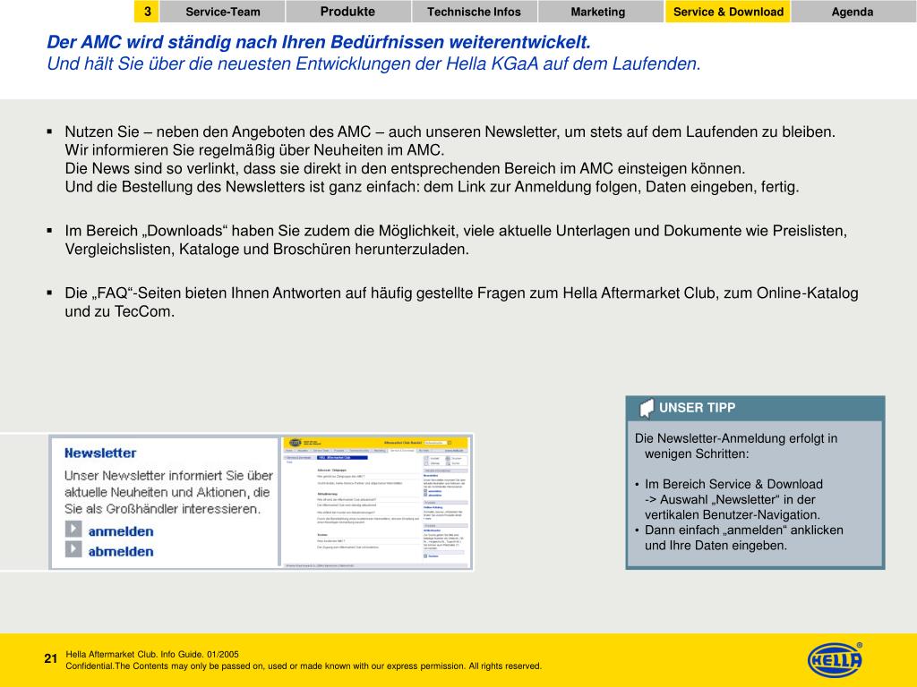This screenshot has height=687, width=917.
Task: Click the large anmelden link under Newsletter
Action: click(121, 530)
